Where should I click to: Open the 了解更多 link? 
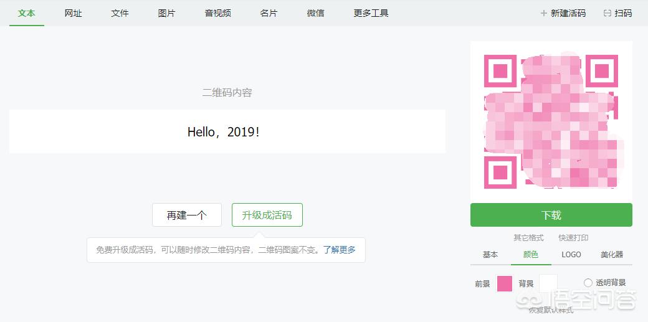pos(340,250)
